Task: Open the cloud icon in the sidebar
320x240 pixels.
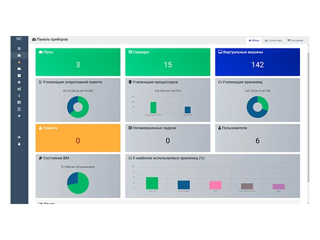Action: (x=19, y=68)
